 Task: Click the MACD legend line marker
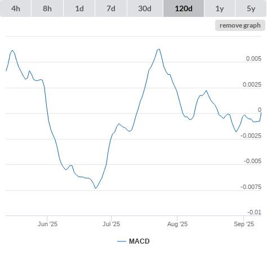(x=122, y=241)
